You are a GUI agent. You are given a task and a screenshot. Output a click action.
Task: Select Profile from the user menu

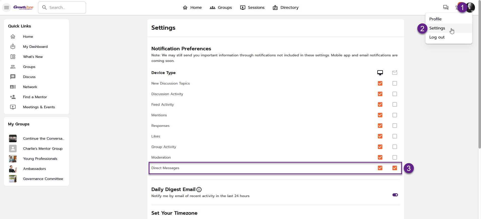coord(435,19)
